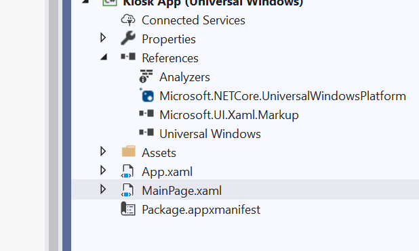
Task: Click the Analyzers icon
Action: 146,76
